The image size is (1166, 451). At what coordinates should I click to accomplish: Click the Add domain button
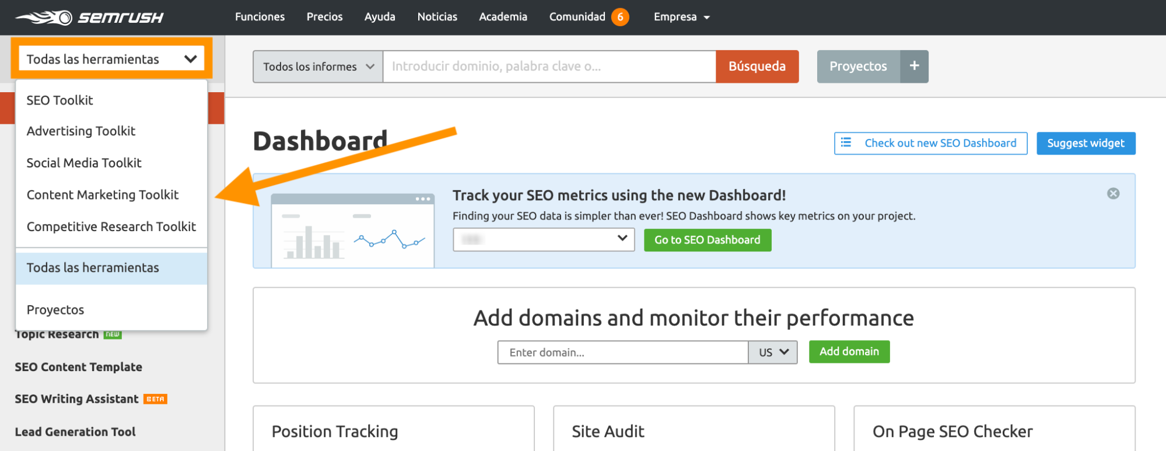pyautogui.click(x=849, y=352)
